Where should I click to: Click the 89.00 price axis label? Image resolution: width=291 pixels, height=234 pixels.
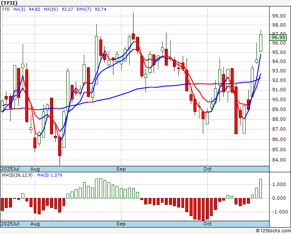(x=279, y=109)
